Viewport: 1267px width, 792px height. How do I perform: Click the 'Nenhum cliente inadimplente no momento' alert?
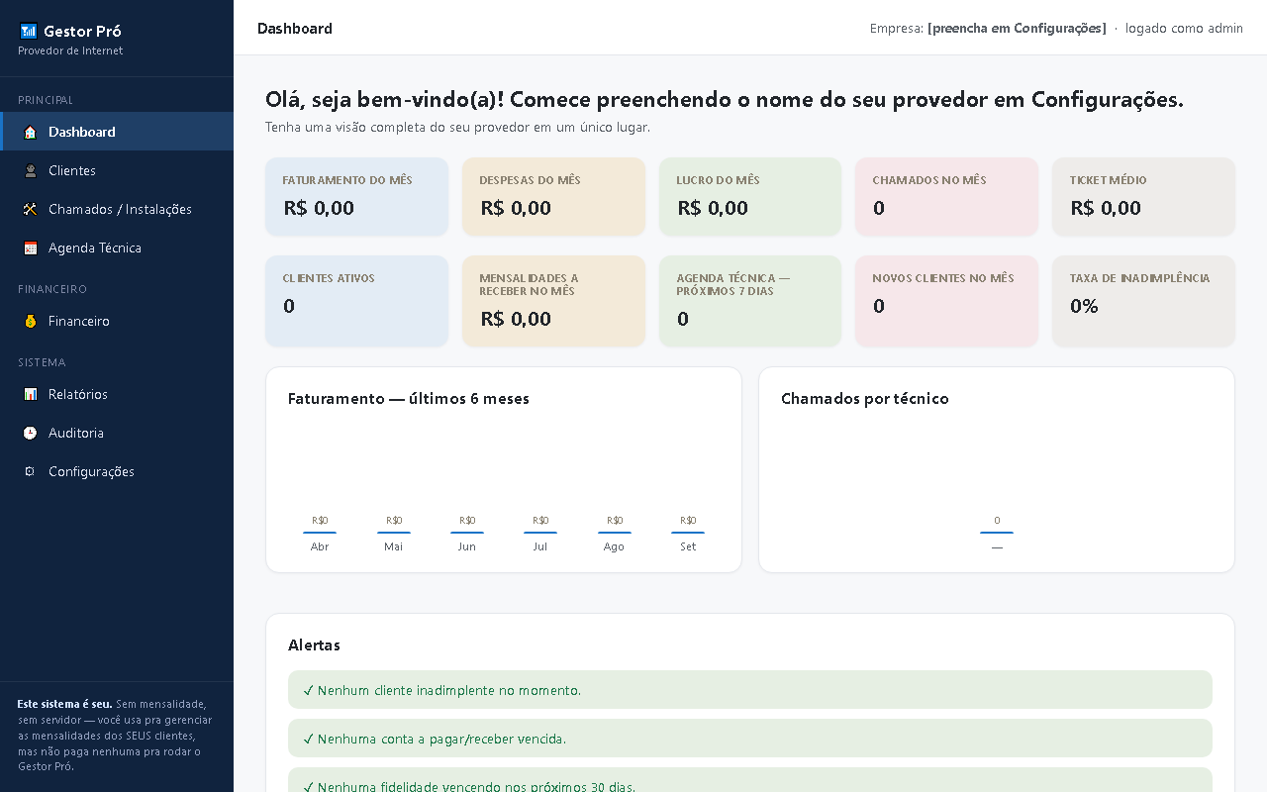coord(750,690)
